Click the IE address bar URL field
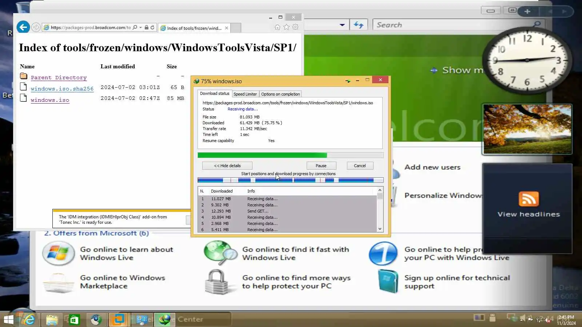The width and height of the screenshot is (582, 327). coord(90,27)
